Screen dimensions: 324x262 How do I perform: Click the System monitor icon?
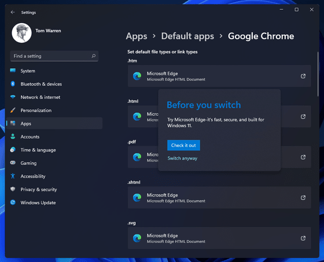[13, 71]
